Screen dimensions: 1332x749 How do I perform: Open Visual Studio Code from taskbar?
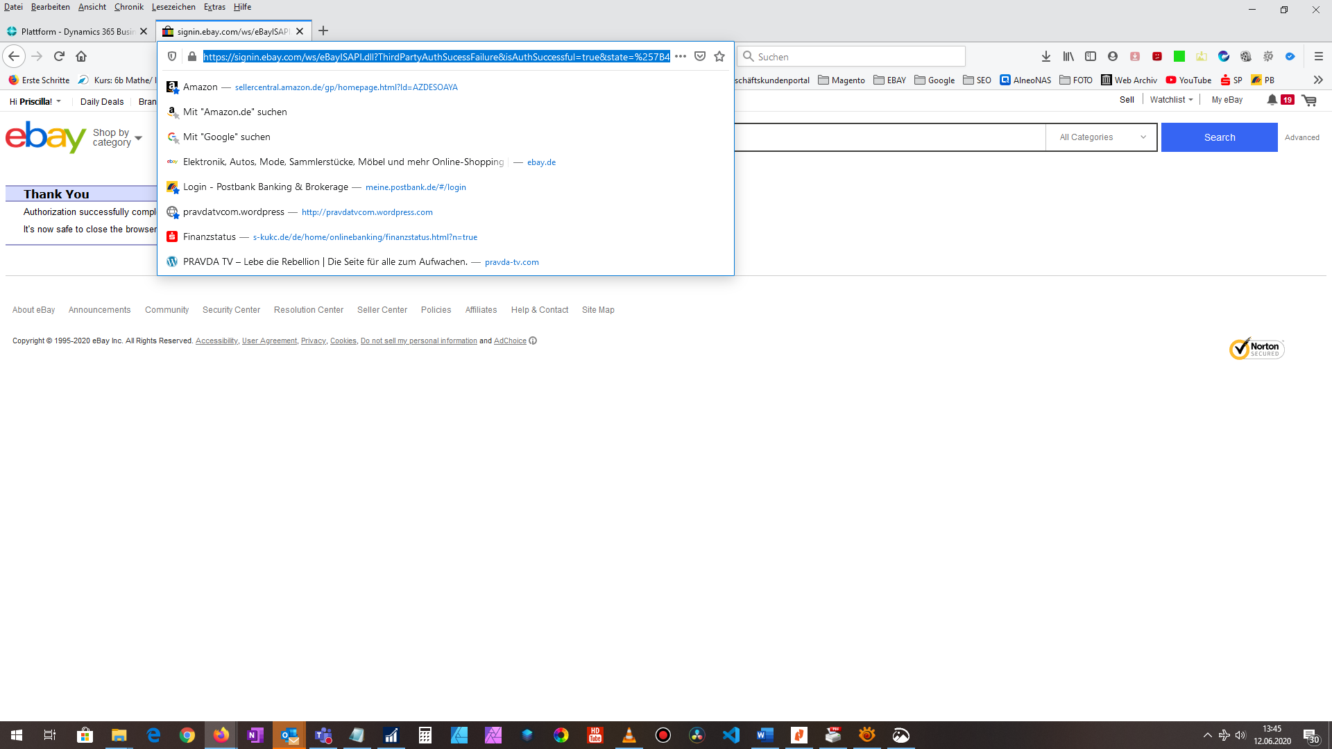pyautogui.click(x=731, y=735)
